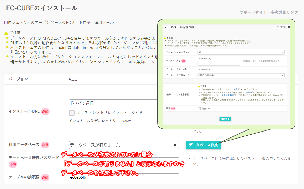Click the external link icon after the second こちら
The image size is (304, 189).
(252, 92)
